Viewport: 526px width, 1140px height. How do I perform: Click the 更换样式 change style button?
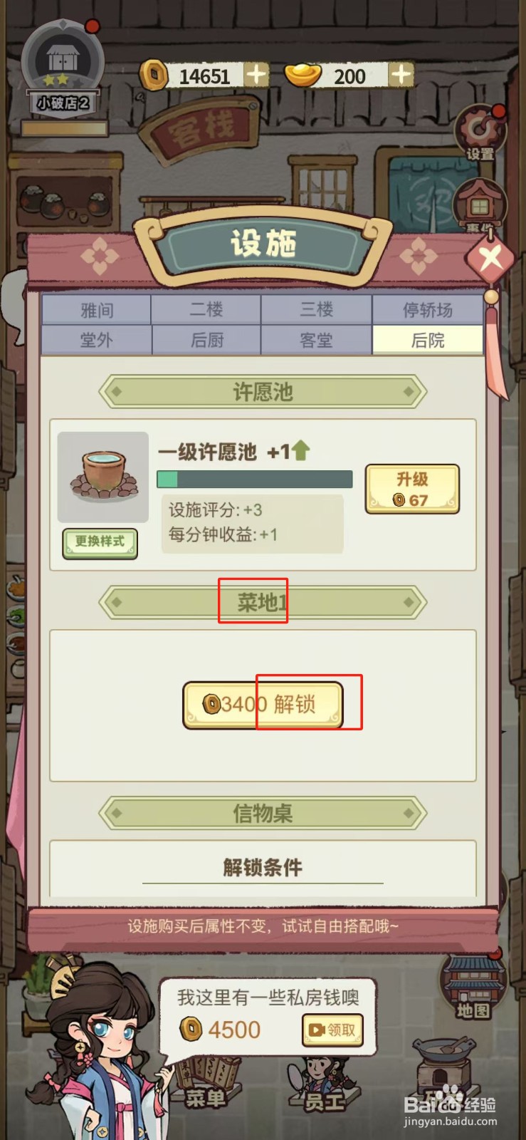pyautogui.click(x=100, y=543)
